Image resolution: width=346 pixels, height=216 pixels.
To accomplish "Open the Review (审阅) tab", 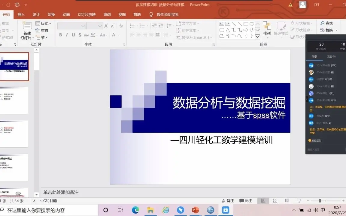I will click(107, 14).
